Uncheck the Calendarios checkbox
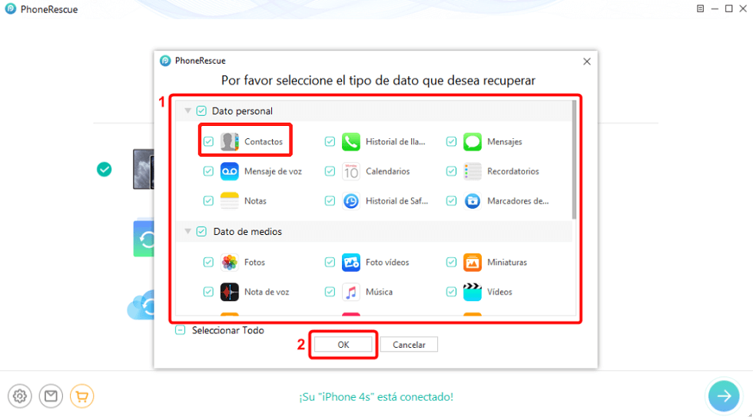The width and height of the screenshot is (753, 417). pos(330,171)
